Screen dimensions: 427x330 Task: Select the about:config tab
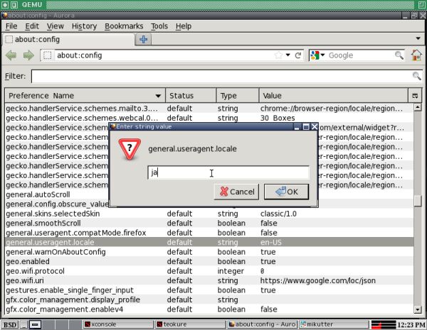(68, 40)
